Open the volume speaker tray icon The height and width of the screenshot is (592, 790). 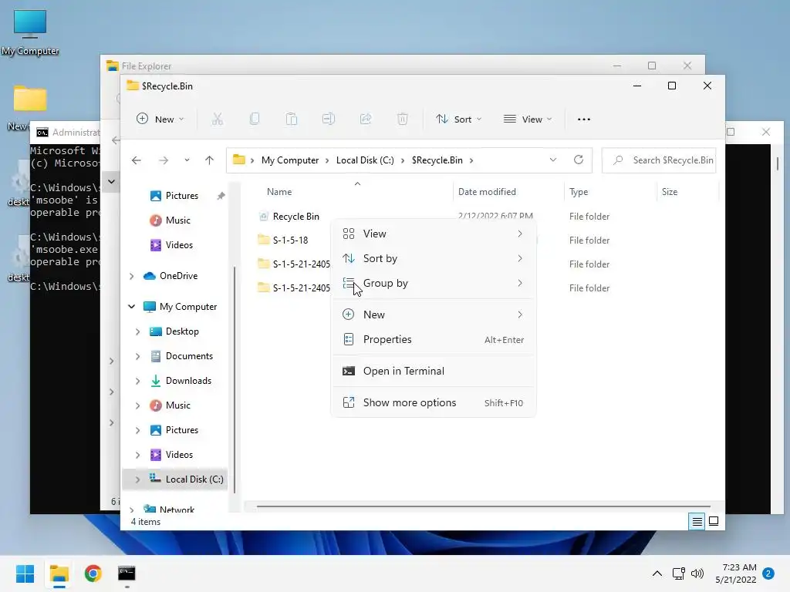(697, 573)
